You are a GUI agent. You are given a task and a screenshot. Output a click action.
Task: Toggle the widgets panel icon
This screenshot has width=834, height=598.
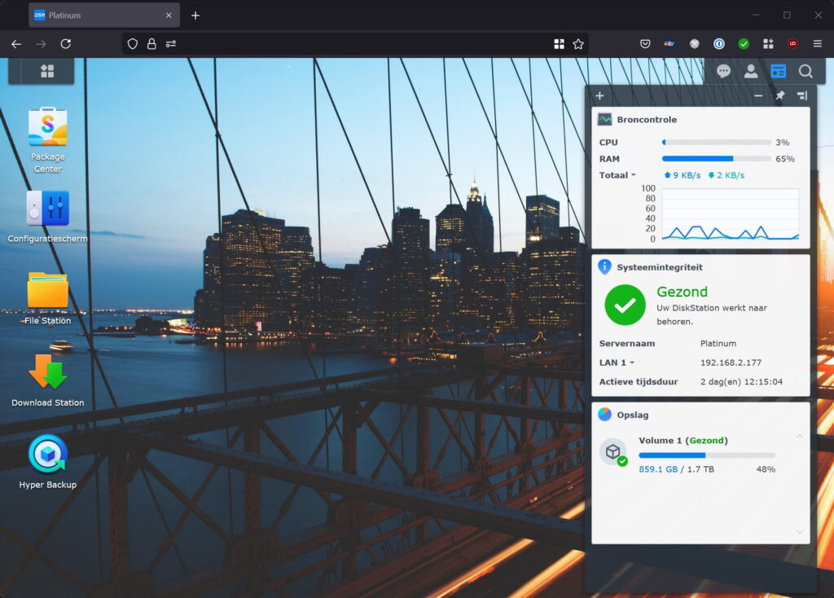[779, 72]
